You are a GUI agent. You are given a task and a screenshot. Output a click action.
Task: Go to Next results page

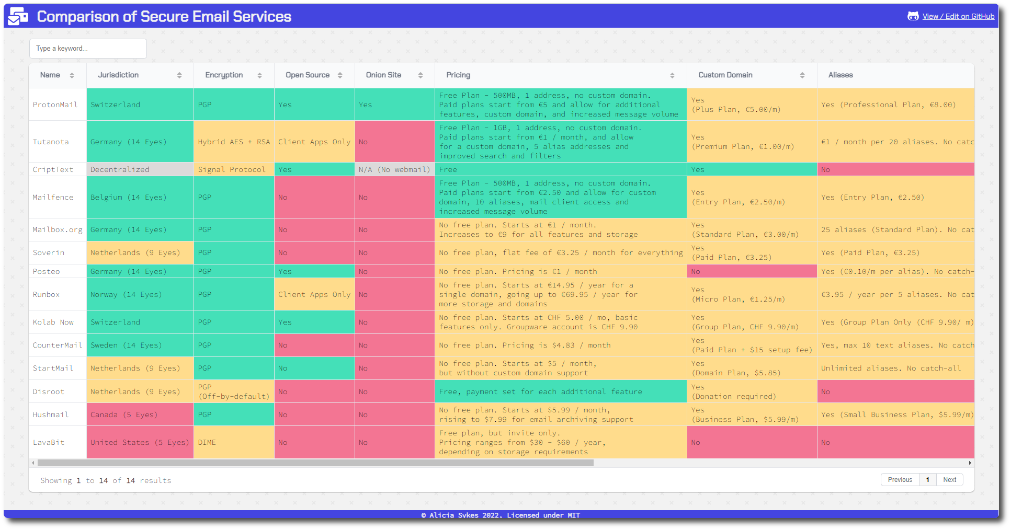(949, 480)
